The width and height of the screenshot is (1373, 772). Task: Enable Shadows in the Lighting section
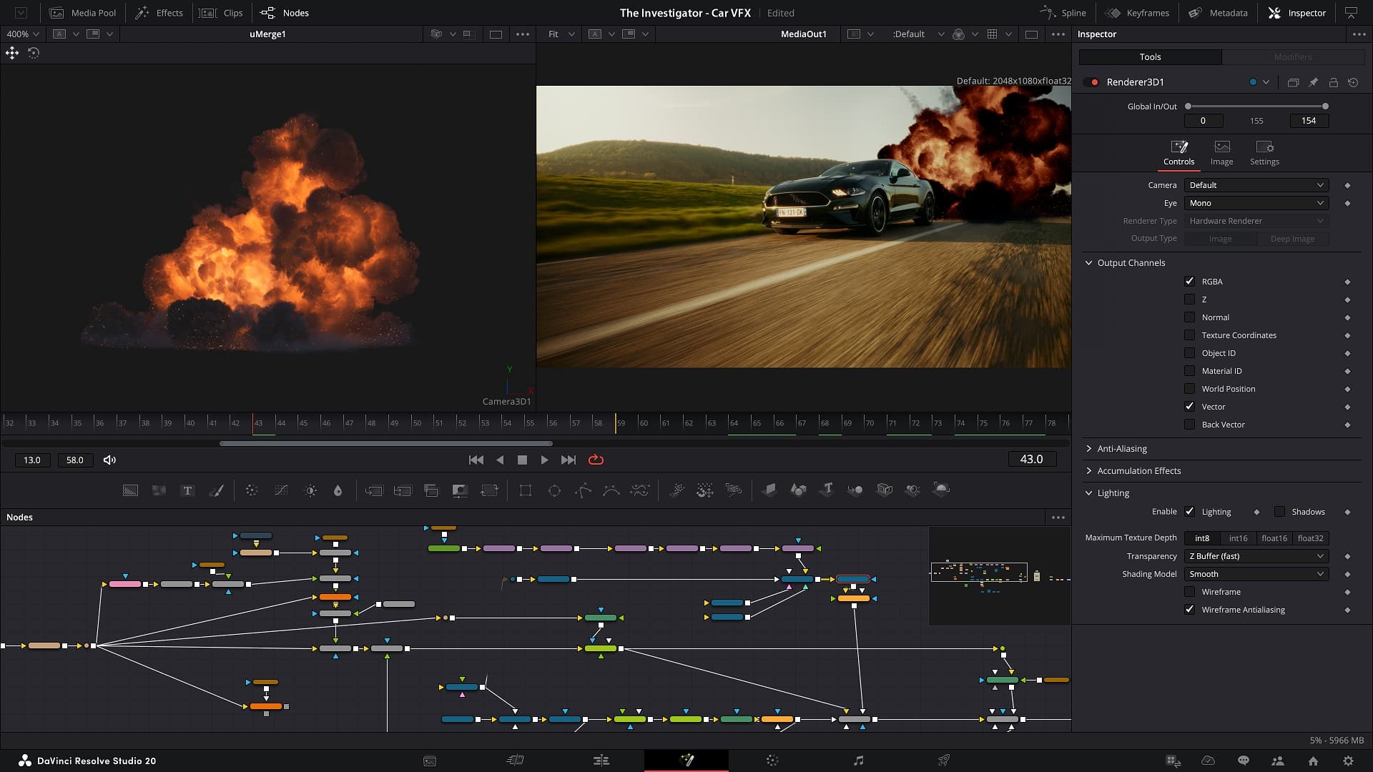1279,512
